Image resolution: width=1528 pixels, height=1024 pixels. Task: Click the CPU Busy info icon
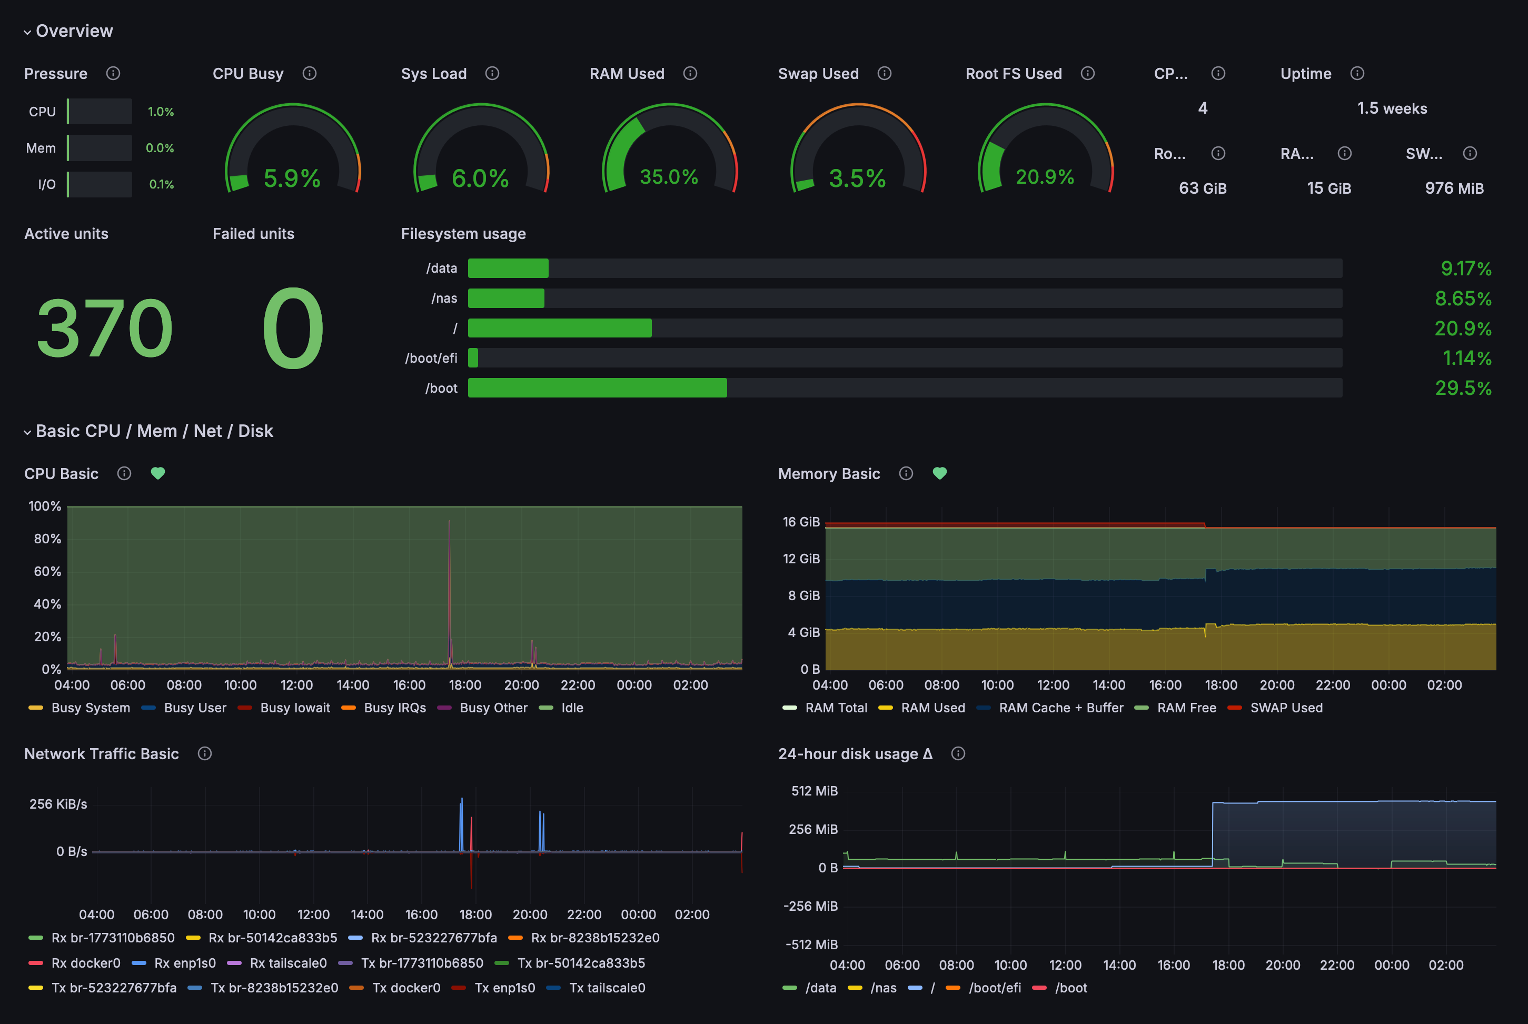click(x=310, y=73)
